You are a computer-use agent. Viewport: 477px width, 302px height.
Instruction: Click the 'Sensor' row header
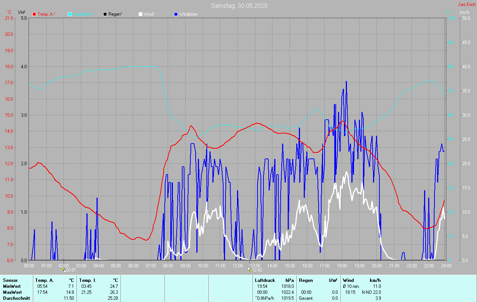pyautogui.click(x=10, y=280)
